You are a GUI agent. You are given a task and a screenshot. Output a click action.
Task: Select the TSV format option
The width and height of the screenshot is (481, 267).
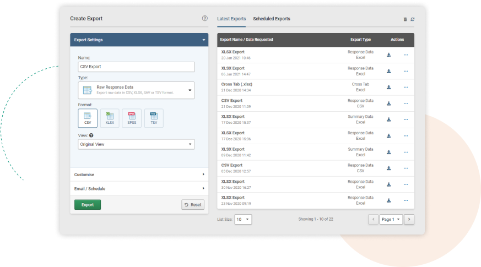click(x=154, y=118)
